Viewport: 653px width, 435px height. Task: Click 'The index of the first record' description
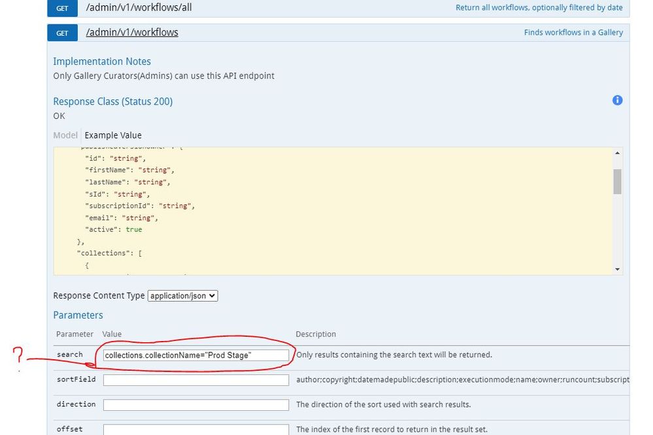click(392, 429)
